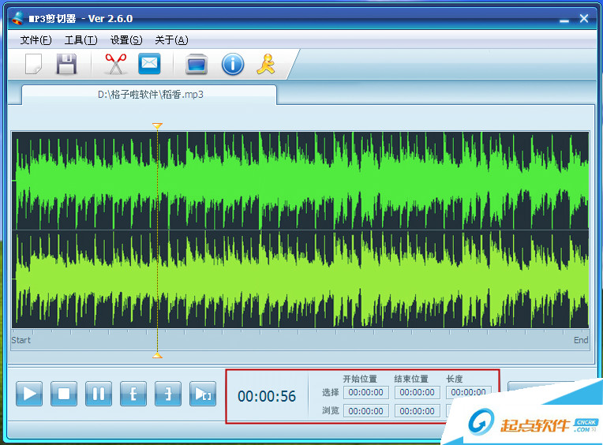Open the blue info icon

pos(233,64)
